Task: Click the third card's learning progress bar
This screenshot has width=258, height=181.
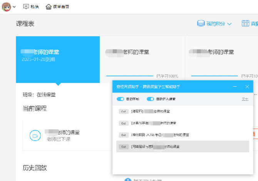Action: click(x=214, y=76)
